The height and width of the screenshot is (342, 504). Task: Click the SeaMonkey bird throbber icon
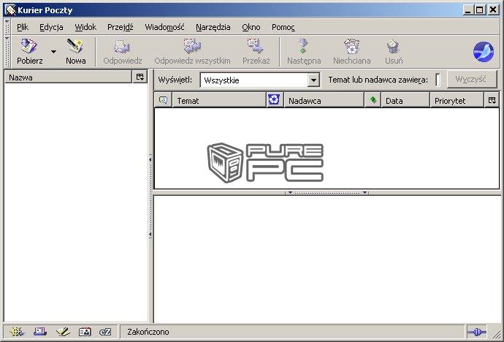pos(484,51)
